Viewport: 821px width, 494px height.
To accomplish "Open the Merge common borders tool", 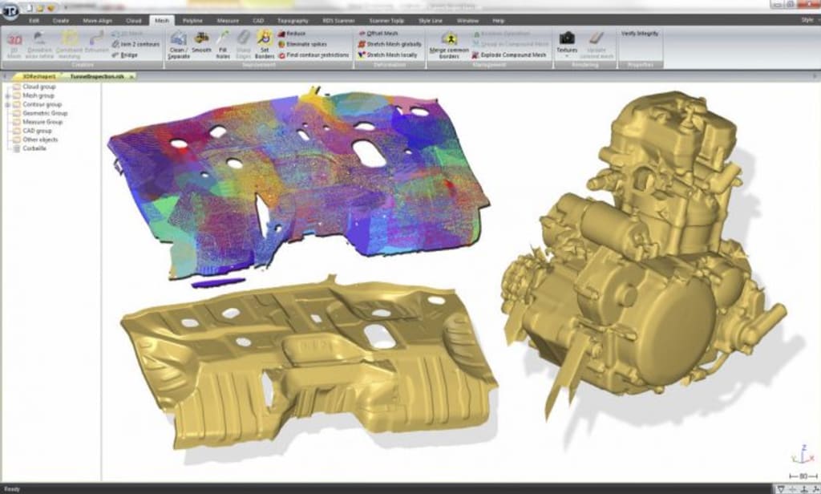I will pos(449,47).
